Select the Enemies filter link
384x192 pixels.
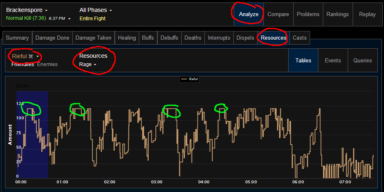click(47, 64)
